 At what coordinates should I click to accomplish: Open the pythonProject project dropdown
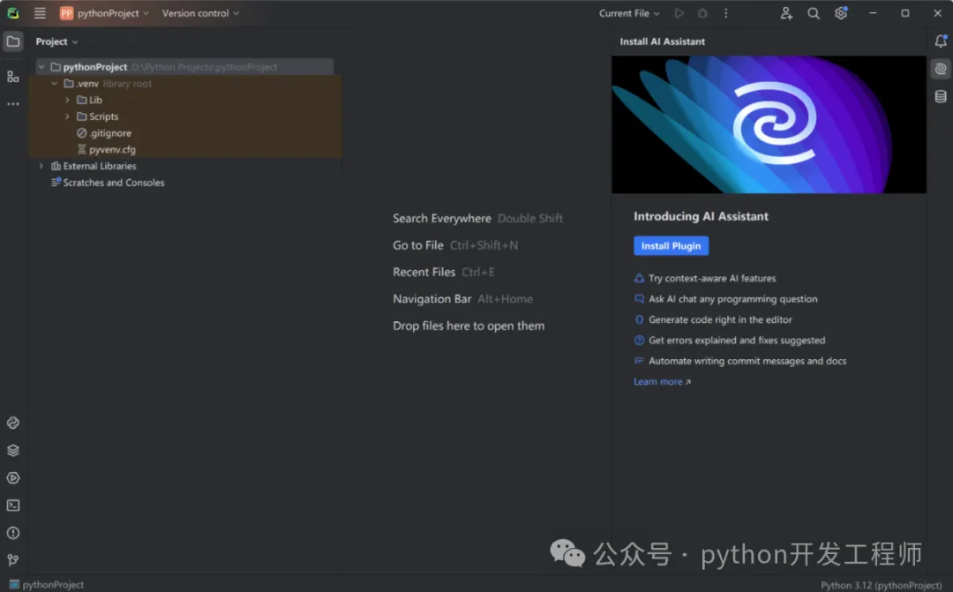[112, 12]
